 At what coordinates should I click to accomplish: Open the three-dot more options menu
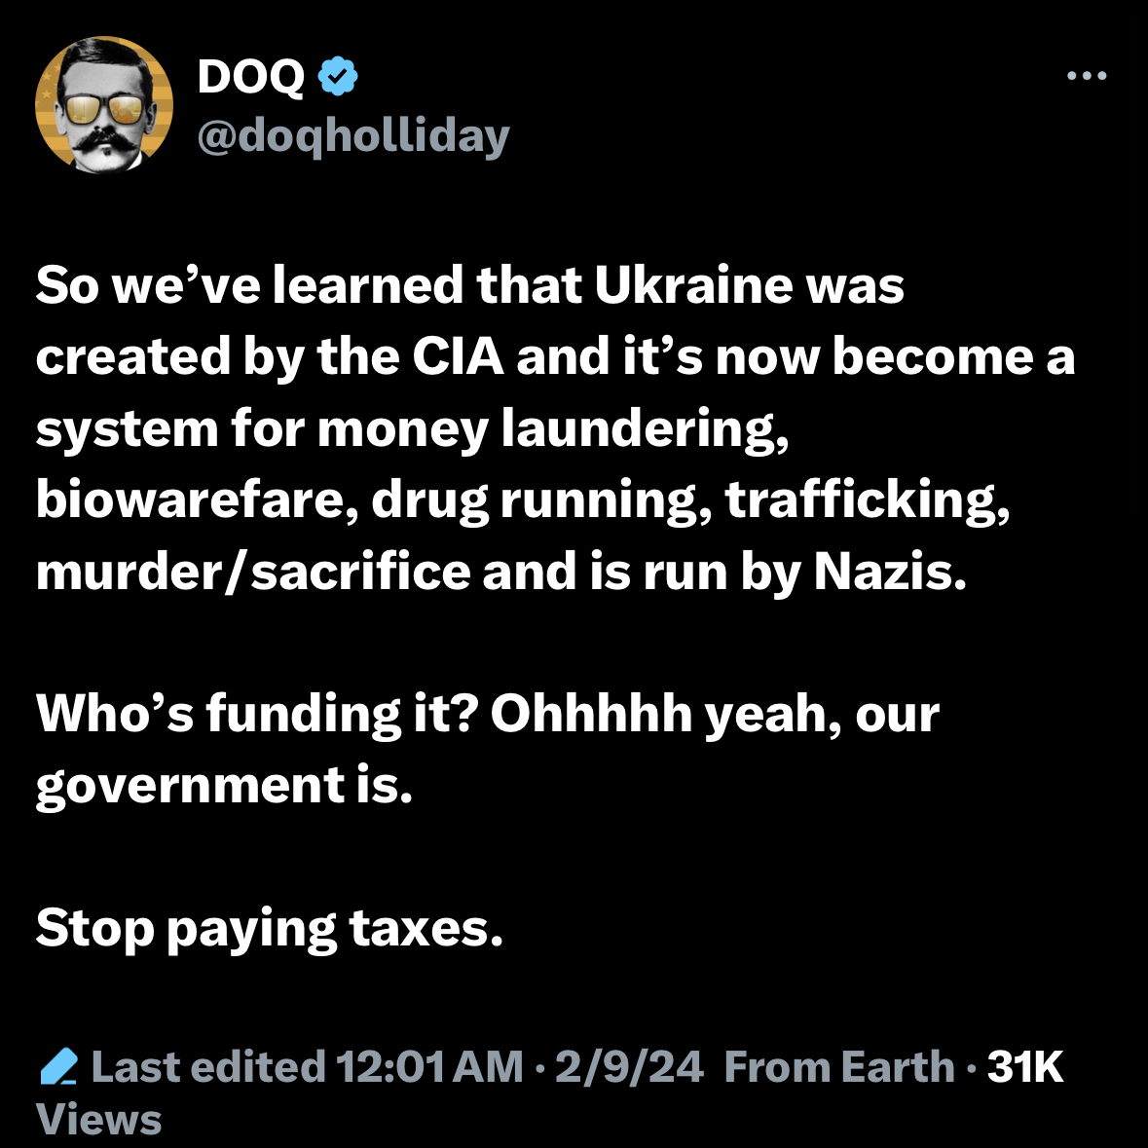(1087, 76)
